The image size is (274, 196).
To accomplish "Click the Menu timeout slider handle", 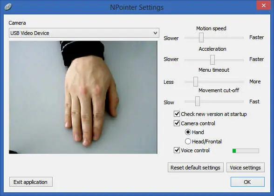I will pos(196,81).
